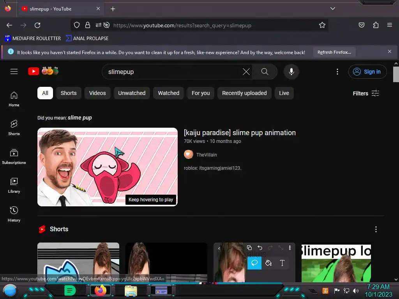This screenshot has width=399, height=299.
Task: Select the Live filter chip
Action: [x=284, y=93]
